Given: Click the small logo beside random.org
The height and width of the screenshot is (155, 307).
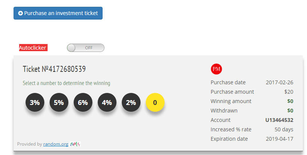Looking at the screenshot, I should coord(76,144).
